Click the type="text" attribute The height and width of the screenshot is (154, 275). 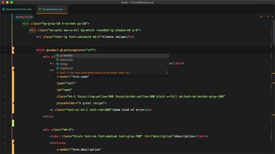coord(66,83)
